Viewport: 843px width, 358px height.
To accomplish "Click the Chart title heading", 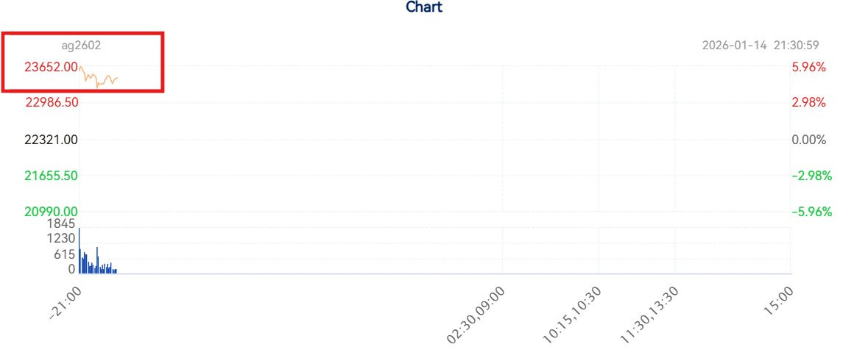I will (x=423, y=7).
